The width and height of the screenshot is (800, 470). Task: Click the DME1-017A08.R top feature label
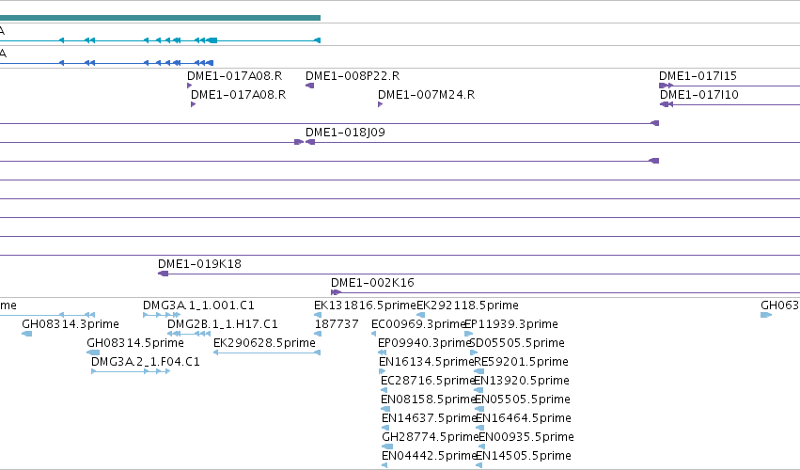pyautogui.click(x=235, y=76)
